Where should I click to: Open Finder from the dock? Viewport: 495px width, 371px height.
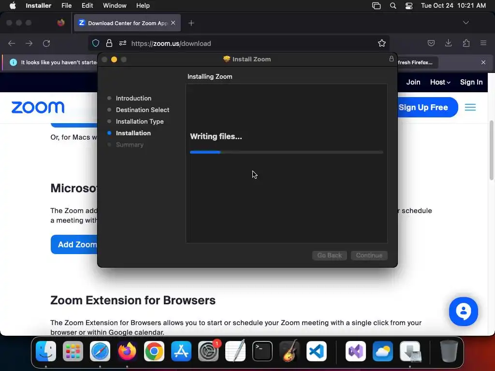(x=46, y=351)
